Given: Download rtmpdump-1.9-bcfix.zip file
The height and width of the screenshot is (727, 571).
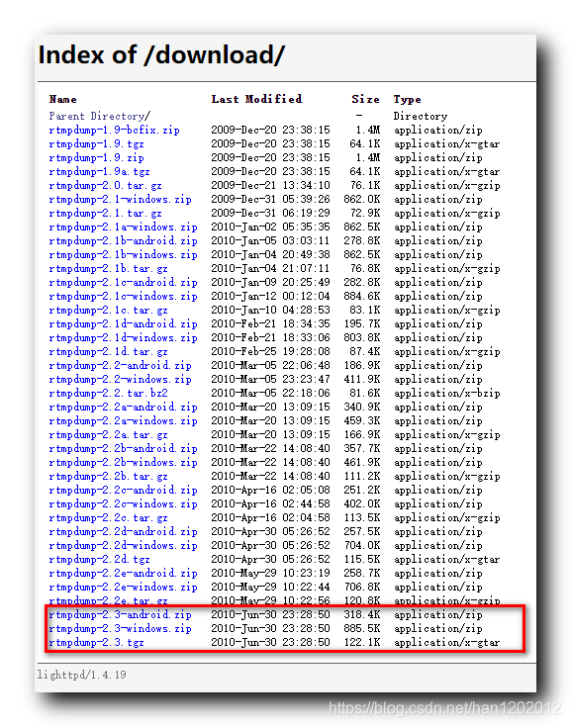Looking at the screenshot, I should [x=114, y=130].
